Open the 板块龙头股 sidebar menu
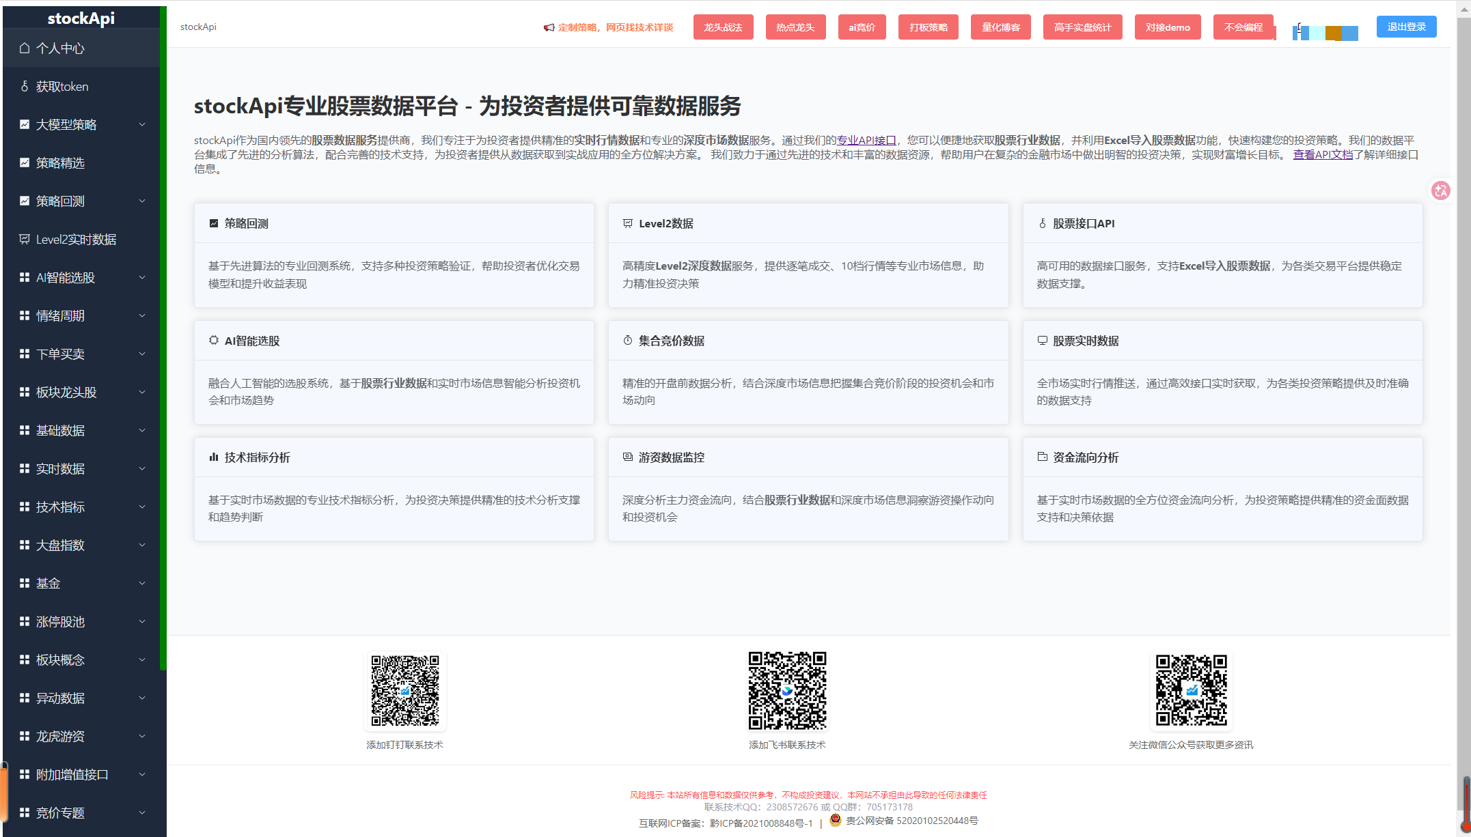Screen dimensions: 1471x837 pos(66,392)
